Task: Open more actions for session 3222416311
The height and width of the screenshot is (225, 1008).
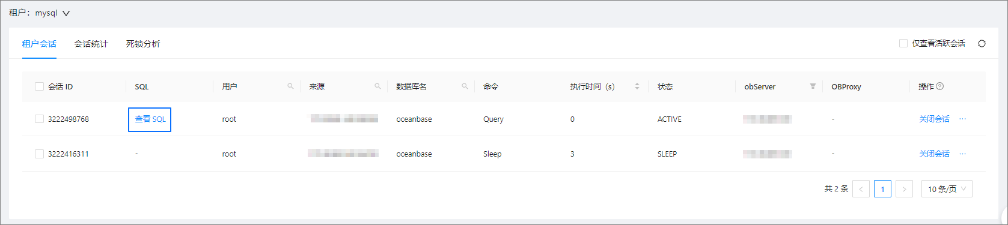Action: click(x=962, y=154)
